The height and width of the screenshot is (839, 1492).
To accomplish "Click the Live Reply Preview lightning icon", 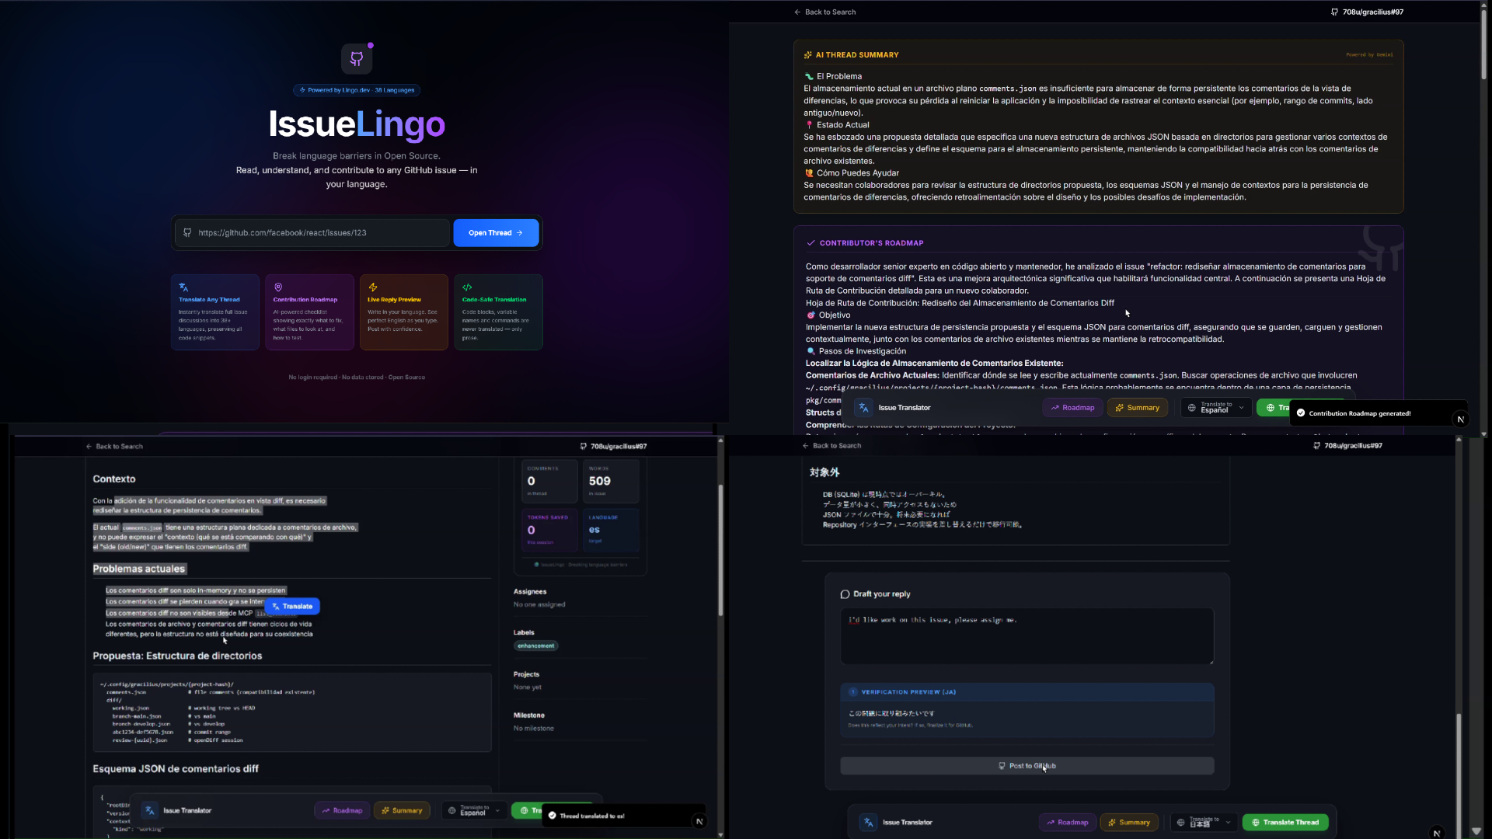I will [373, 287].
